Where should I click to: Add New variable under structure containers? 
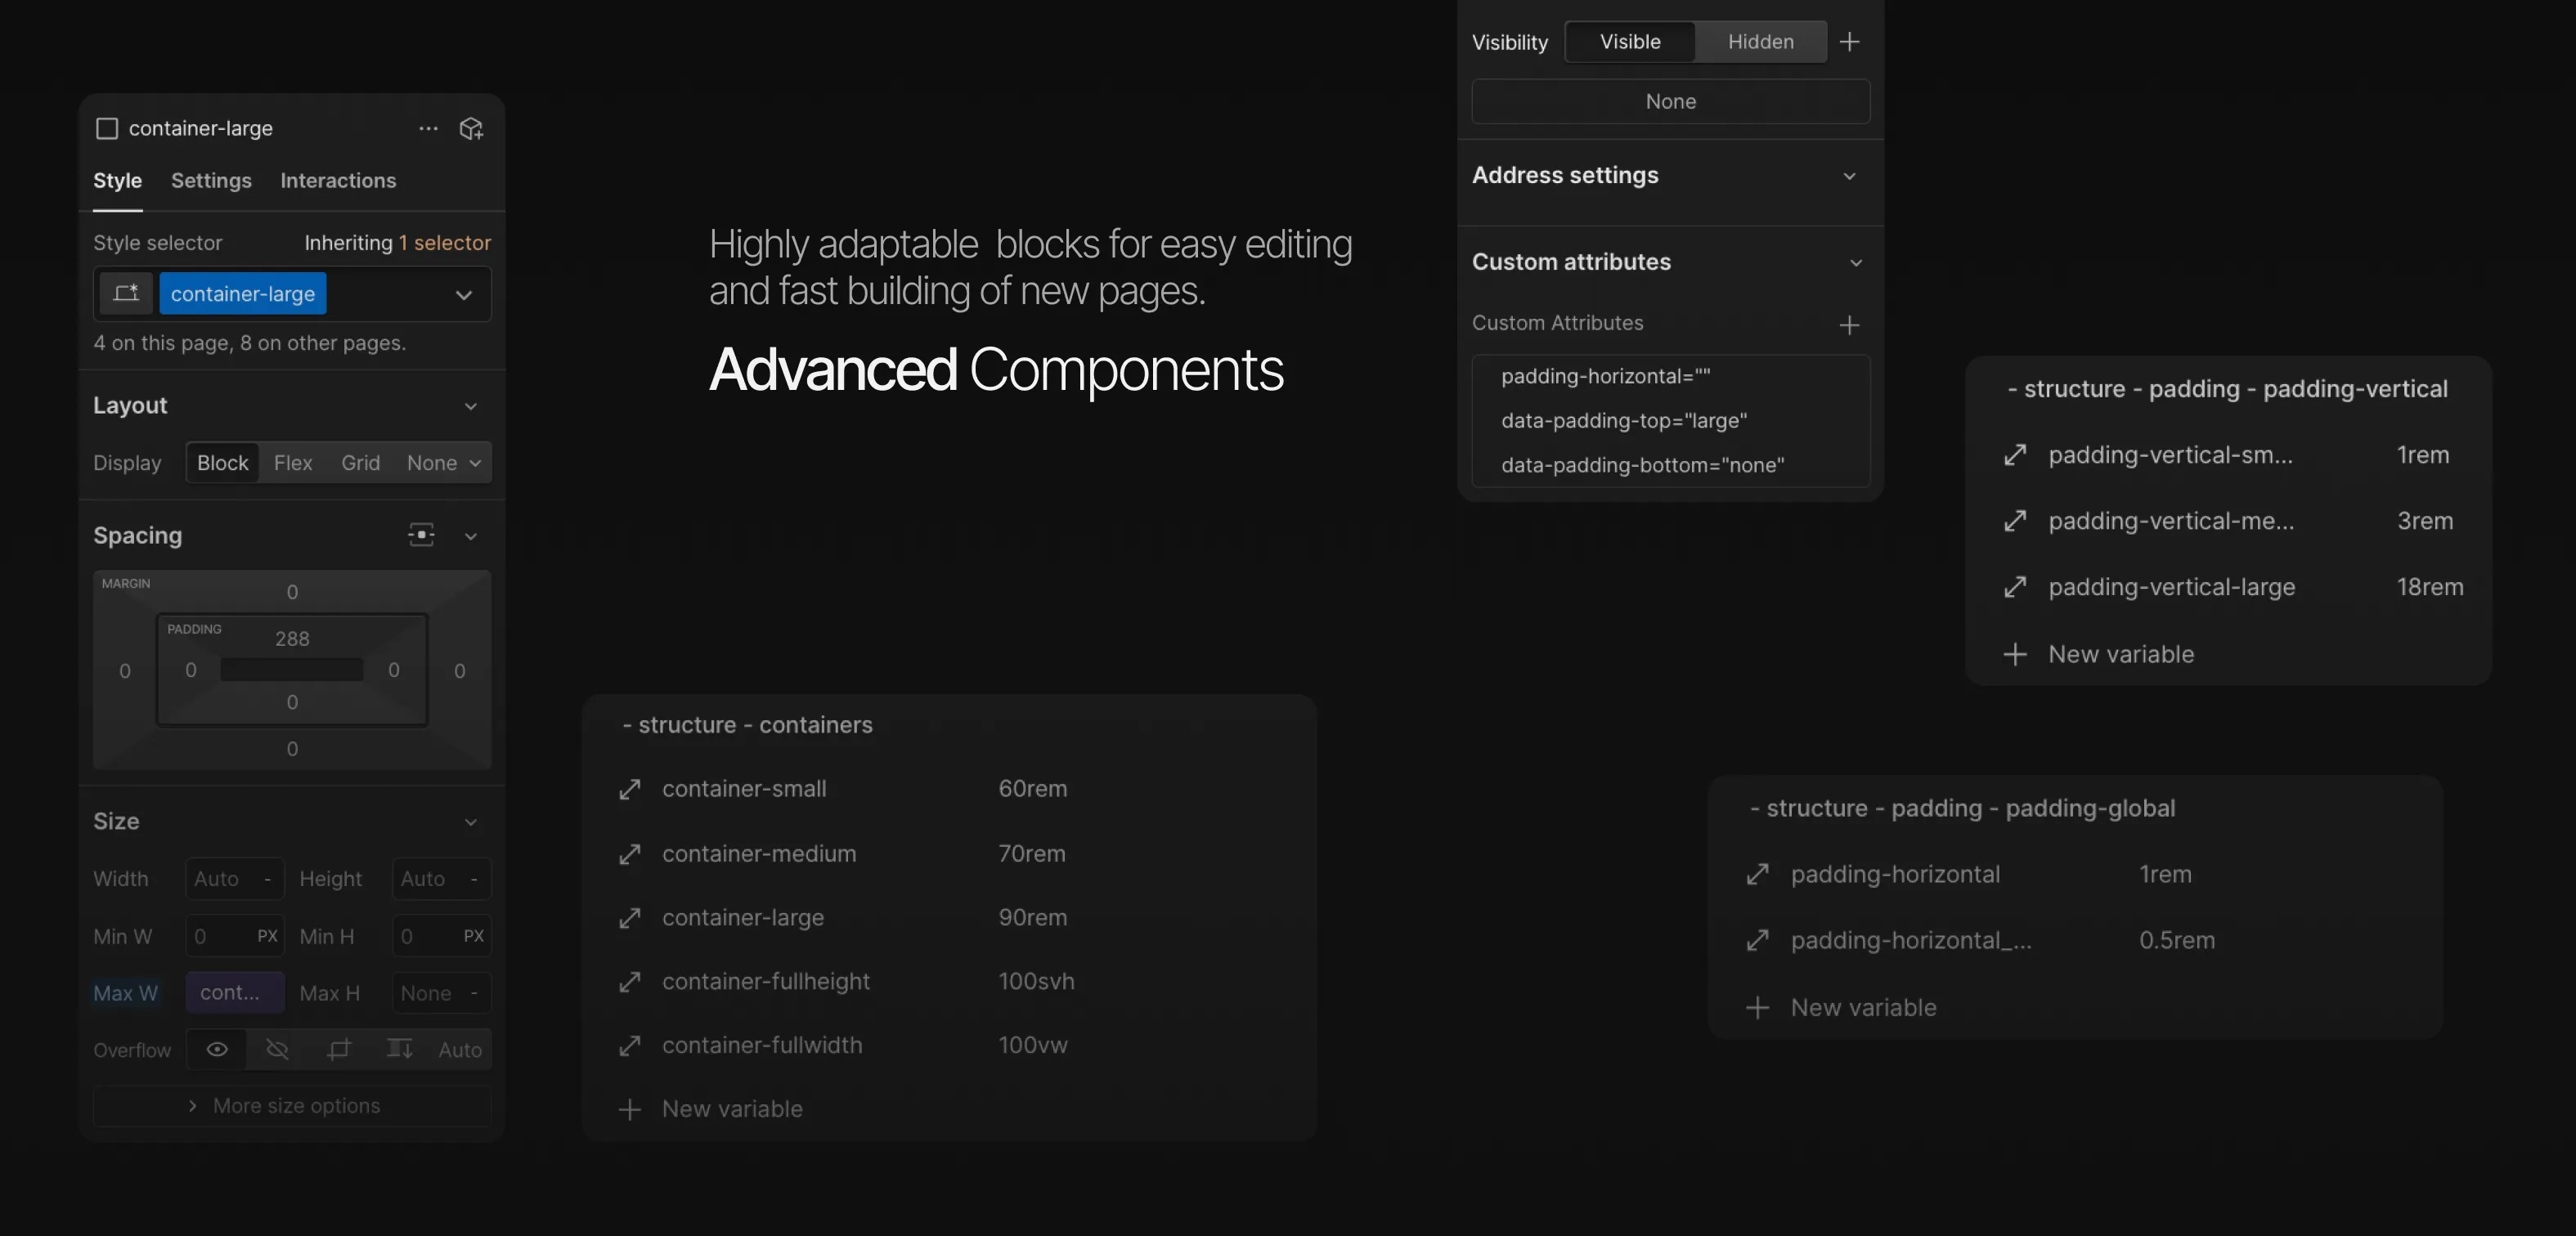pos(731,1109)
